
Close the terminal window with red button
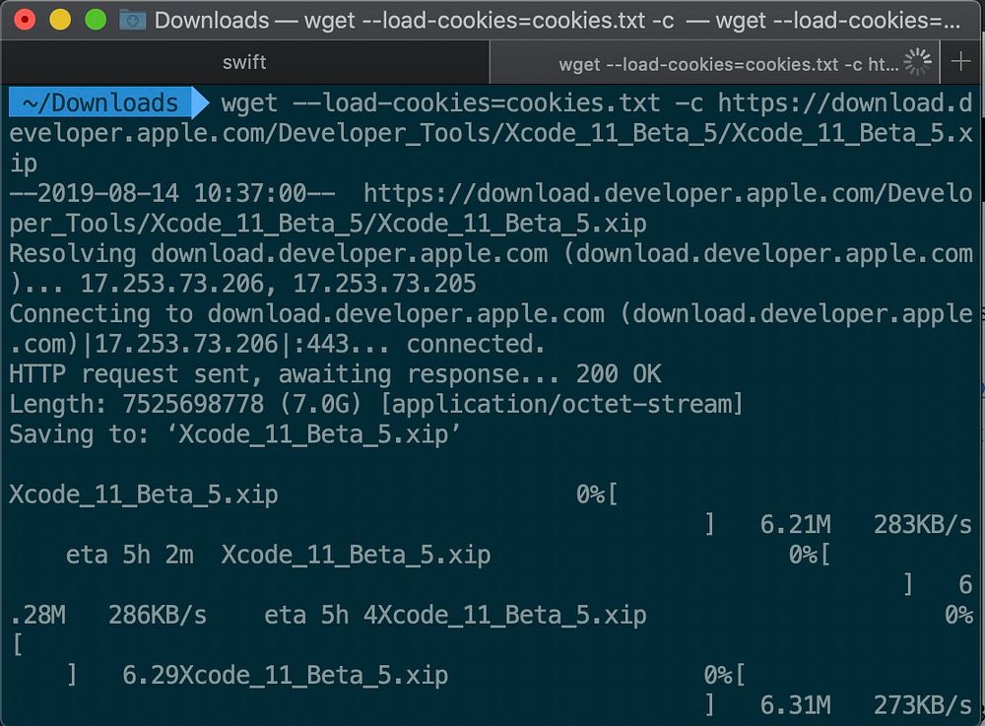click(26, 20)
